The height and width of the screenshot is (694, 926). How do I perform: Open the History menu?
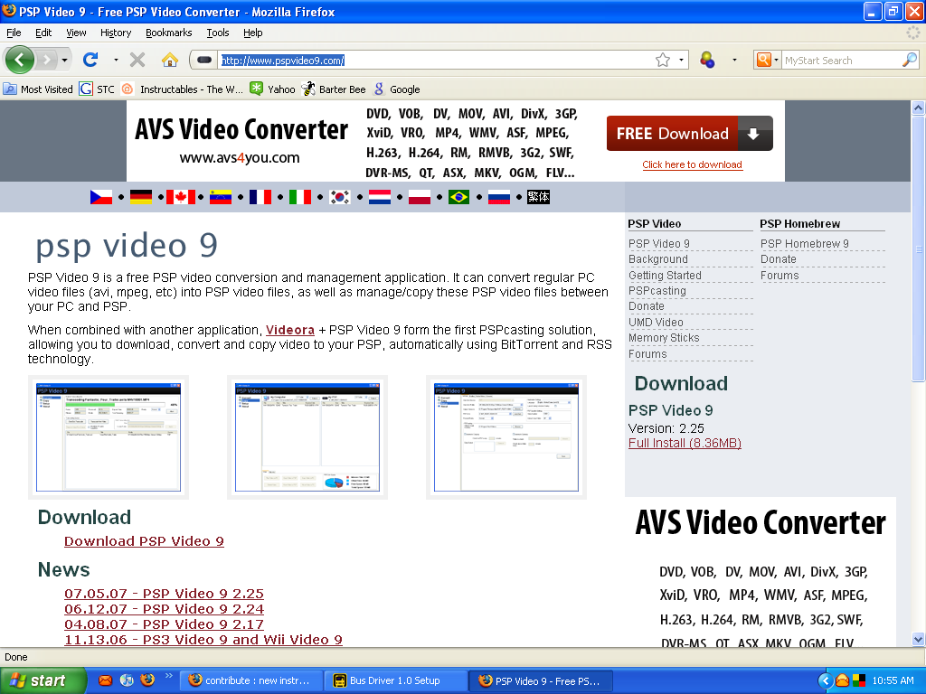coord(116,33)
